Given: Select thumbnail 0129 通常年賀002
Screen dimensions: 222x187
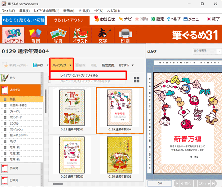Looking at the screenshot, I should pyautogui.click(x=72, y=110).
